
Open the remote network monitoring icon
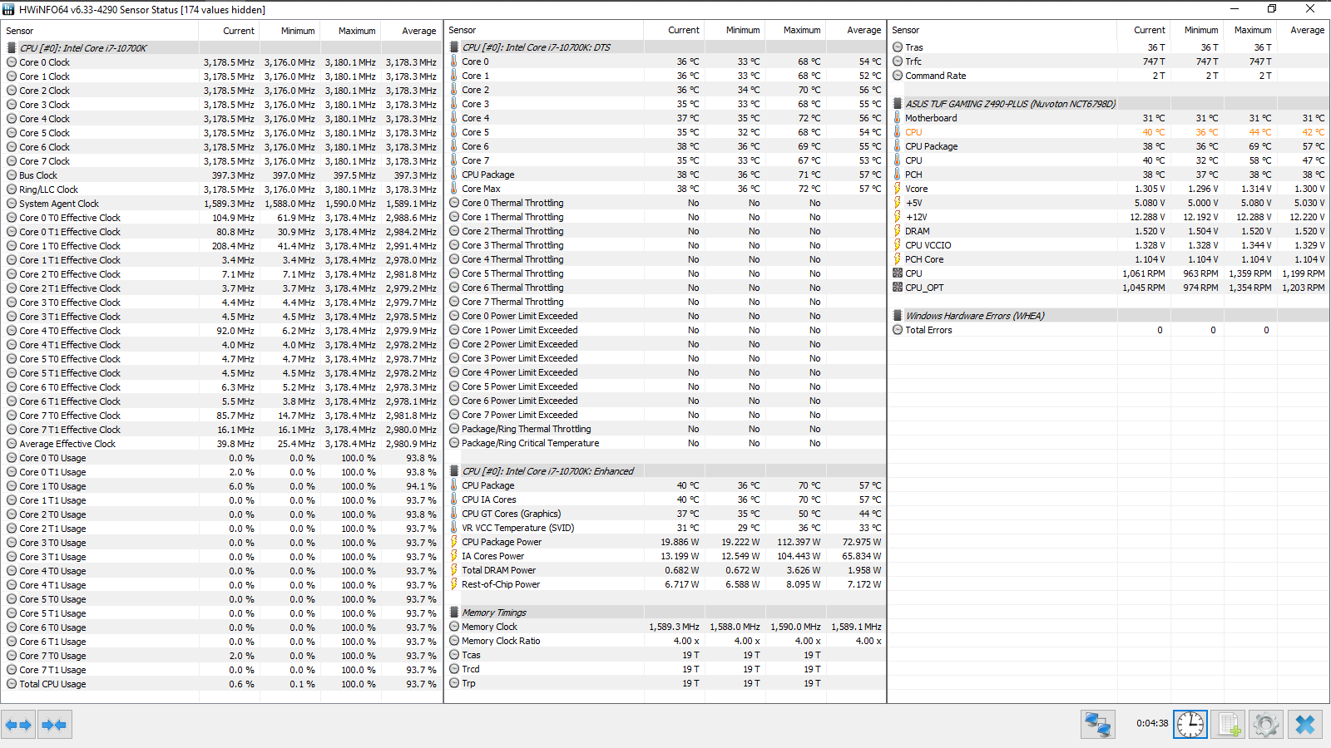[1097, 725]
